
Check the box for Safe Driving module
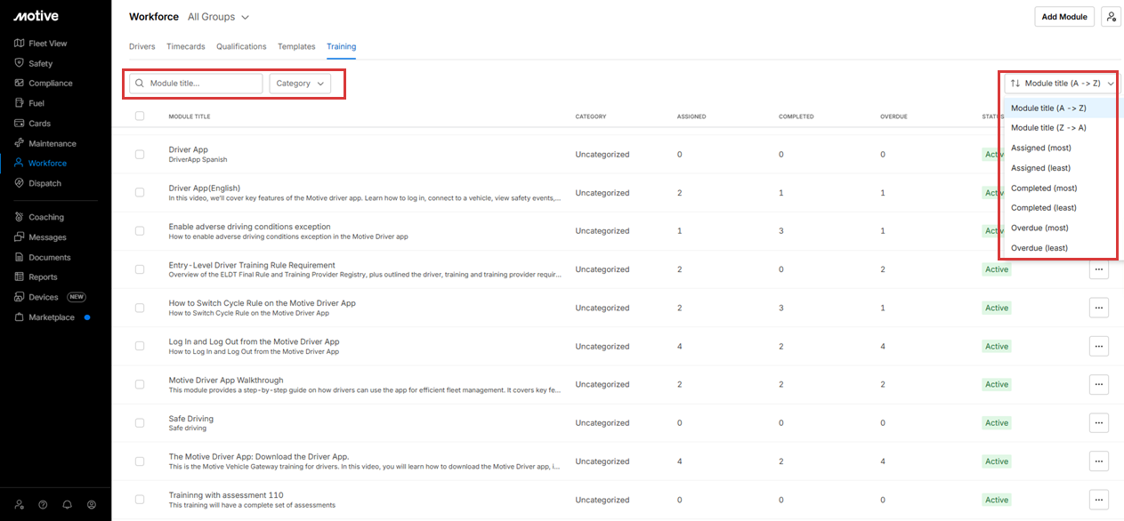[x=140, y=423]
